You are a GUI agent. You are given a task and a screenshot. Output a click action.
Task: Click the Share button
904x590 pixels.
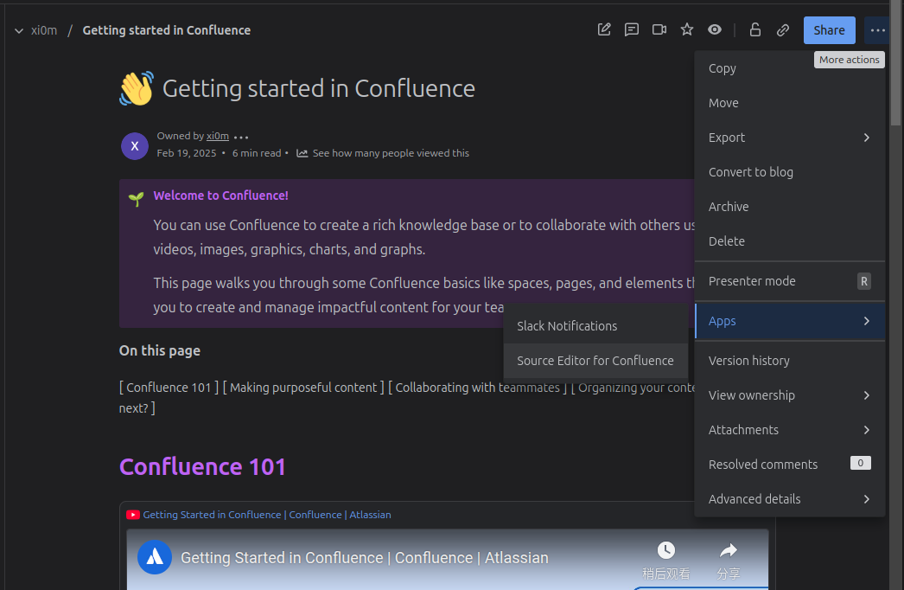(829, 30)
